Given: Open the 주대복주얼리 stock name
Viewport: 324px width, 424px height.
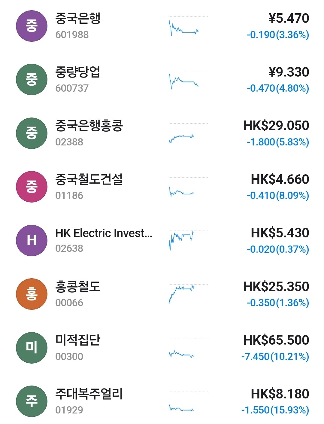Looking at the screenshot, I should (x=89, y=394).
